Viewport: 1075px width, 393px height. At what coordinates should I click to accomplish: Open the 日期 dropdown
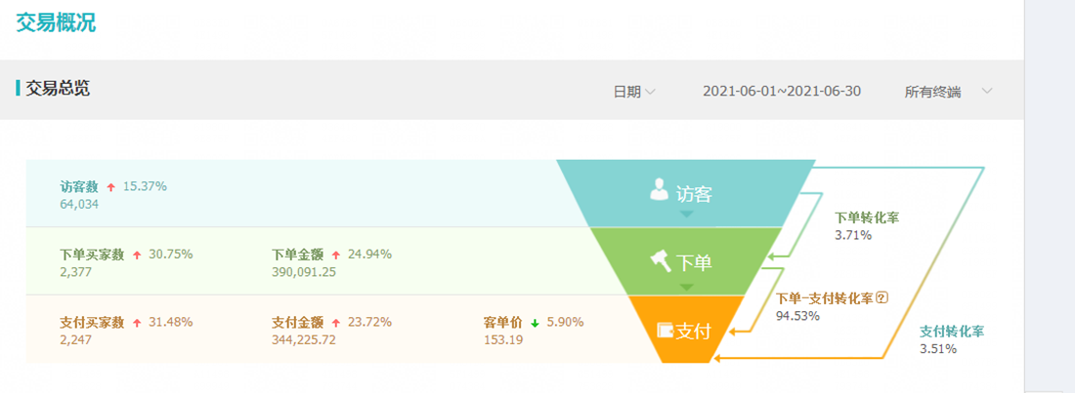coord(633,92)
